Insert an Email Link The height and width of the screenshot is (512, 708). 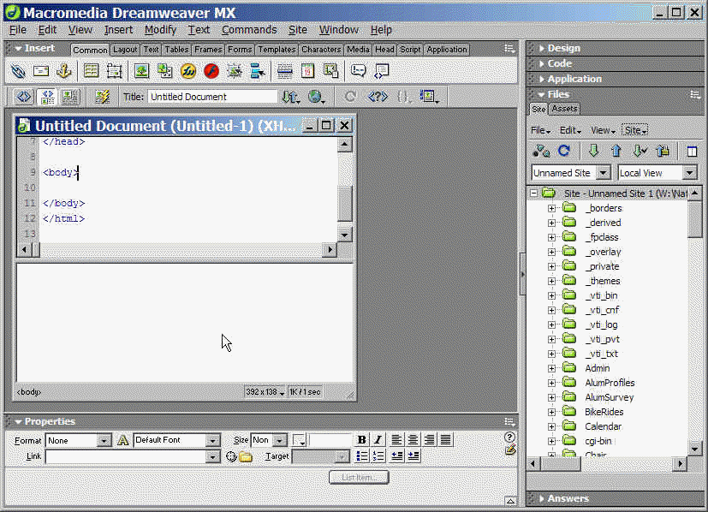41,71
